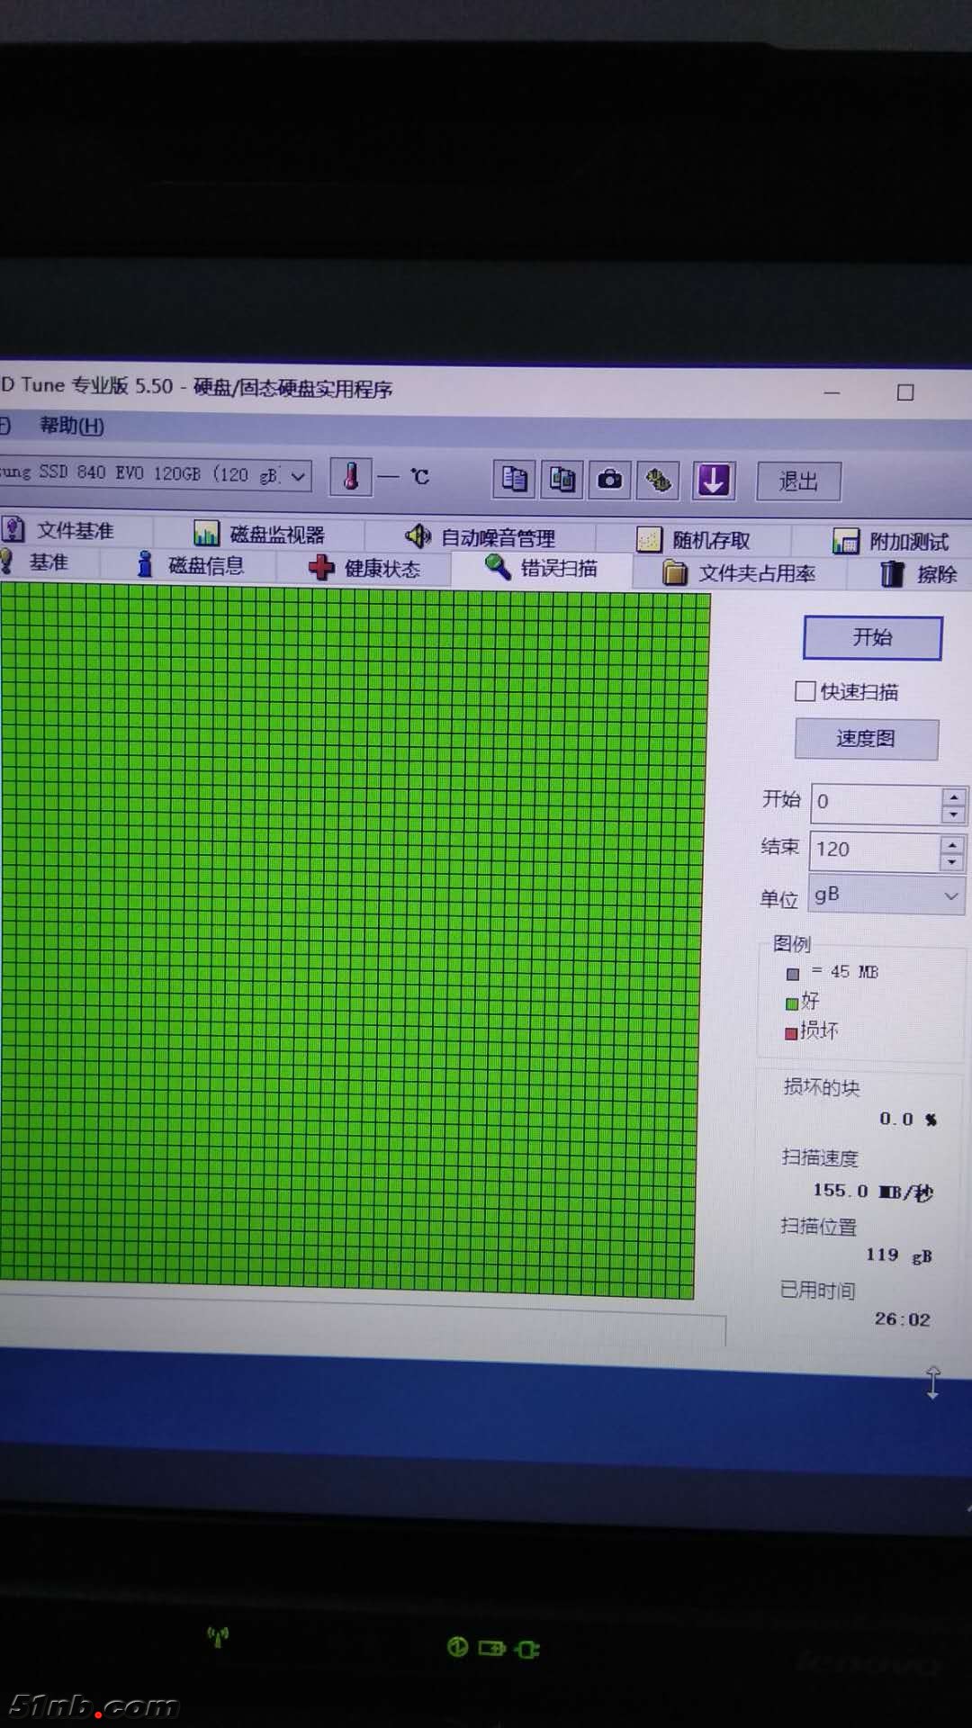The image size is (972, 1728).
Task: Enable the 快速扫描 quick scan checkbox
Action: click(805, 691)
